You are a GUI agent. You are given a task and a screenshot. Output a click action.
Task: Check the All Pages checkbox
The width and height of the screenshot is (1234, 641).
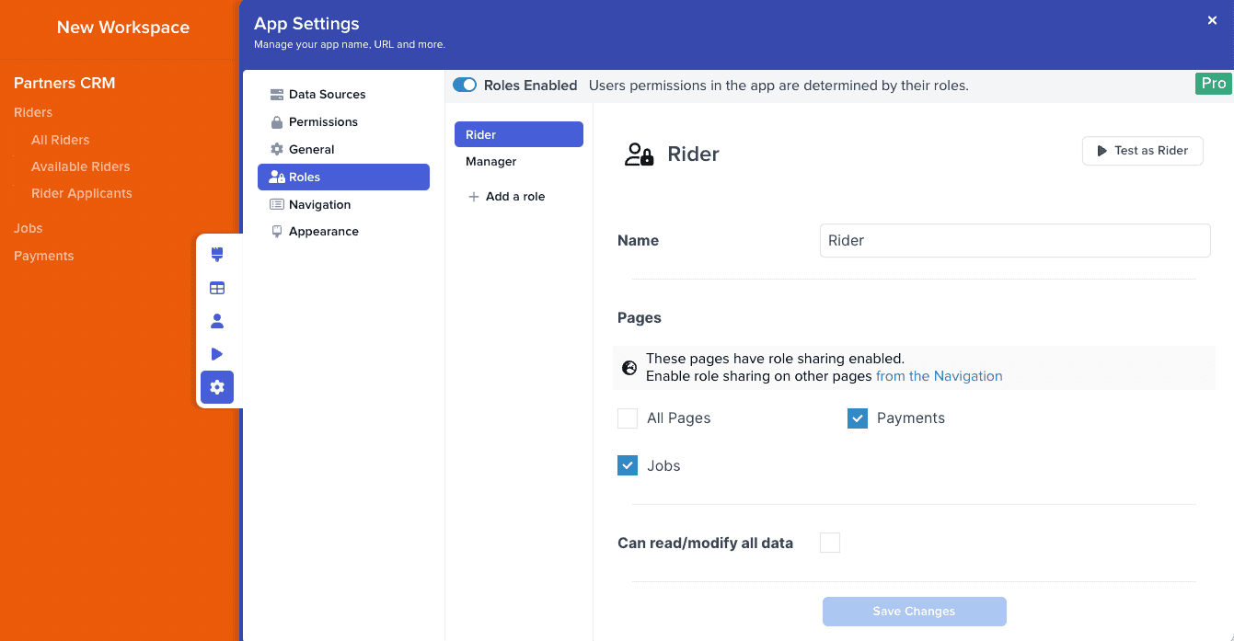point(628,418)
